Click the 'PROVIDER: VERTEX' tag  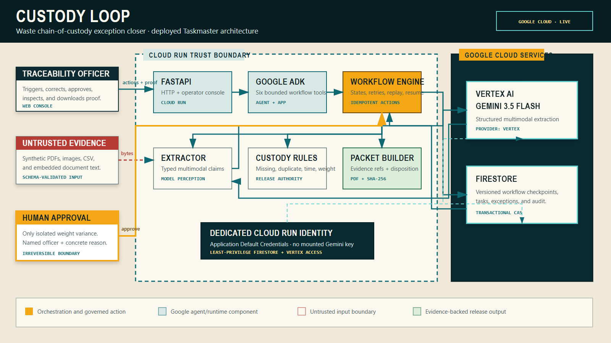click(x=498, y=129)
